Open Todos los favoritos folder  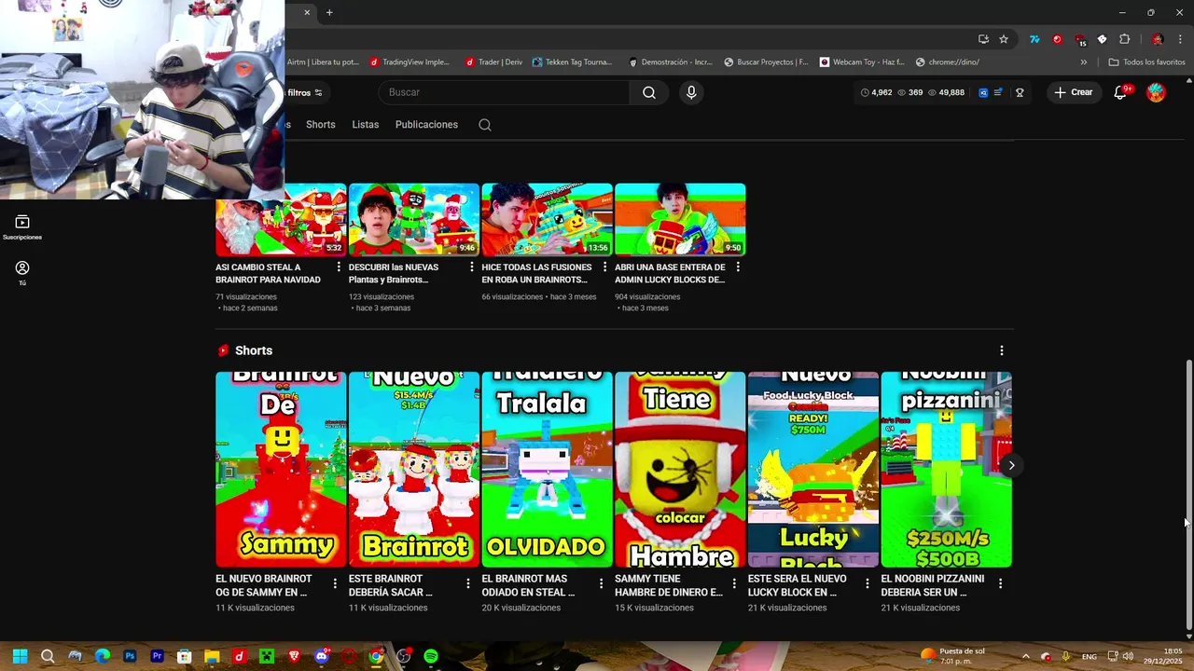pyautogui.click(x=1146, y=62)
